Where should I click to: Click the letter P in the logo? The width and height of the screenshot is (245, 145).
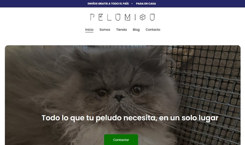(x=92, y=17)
